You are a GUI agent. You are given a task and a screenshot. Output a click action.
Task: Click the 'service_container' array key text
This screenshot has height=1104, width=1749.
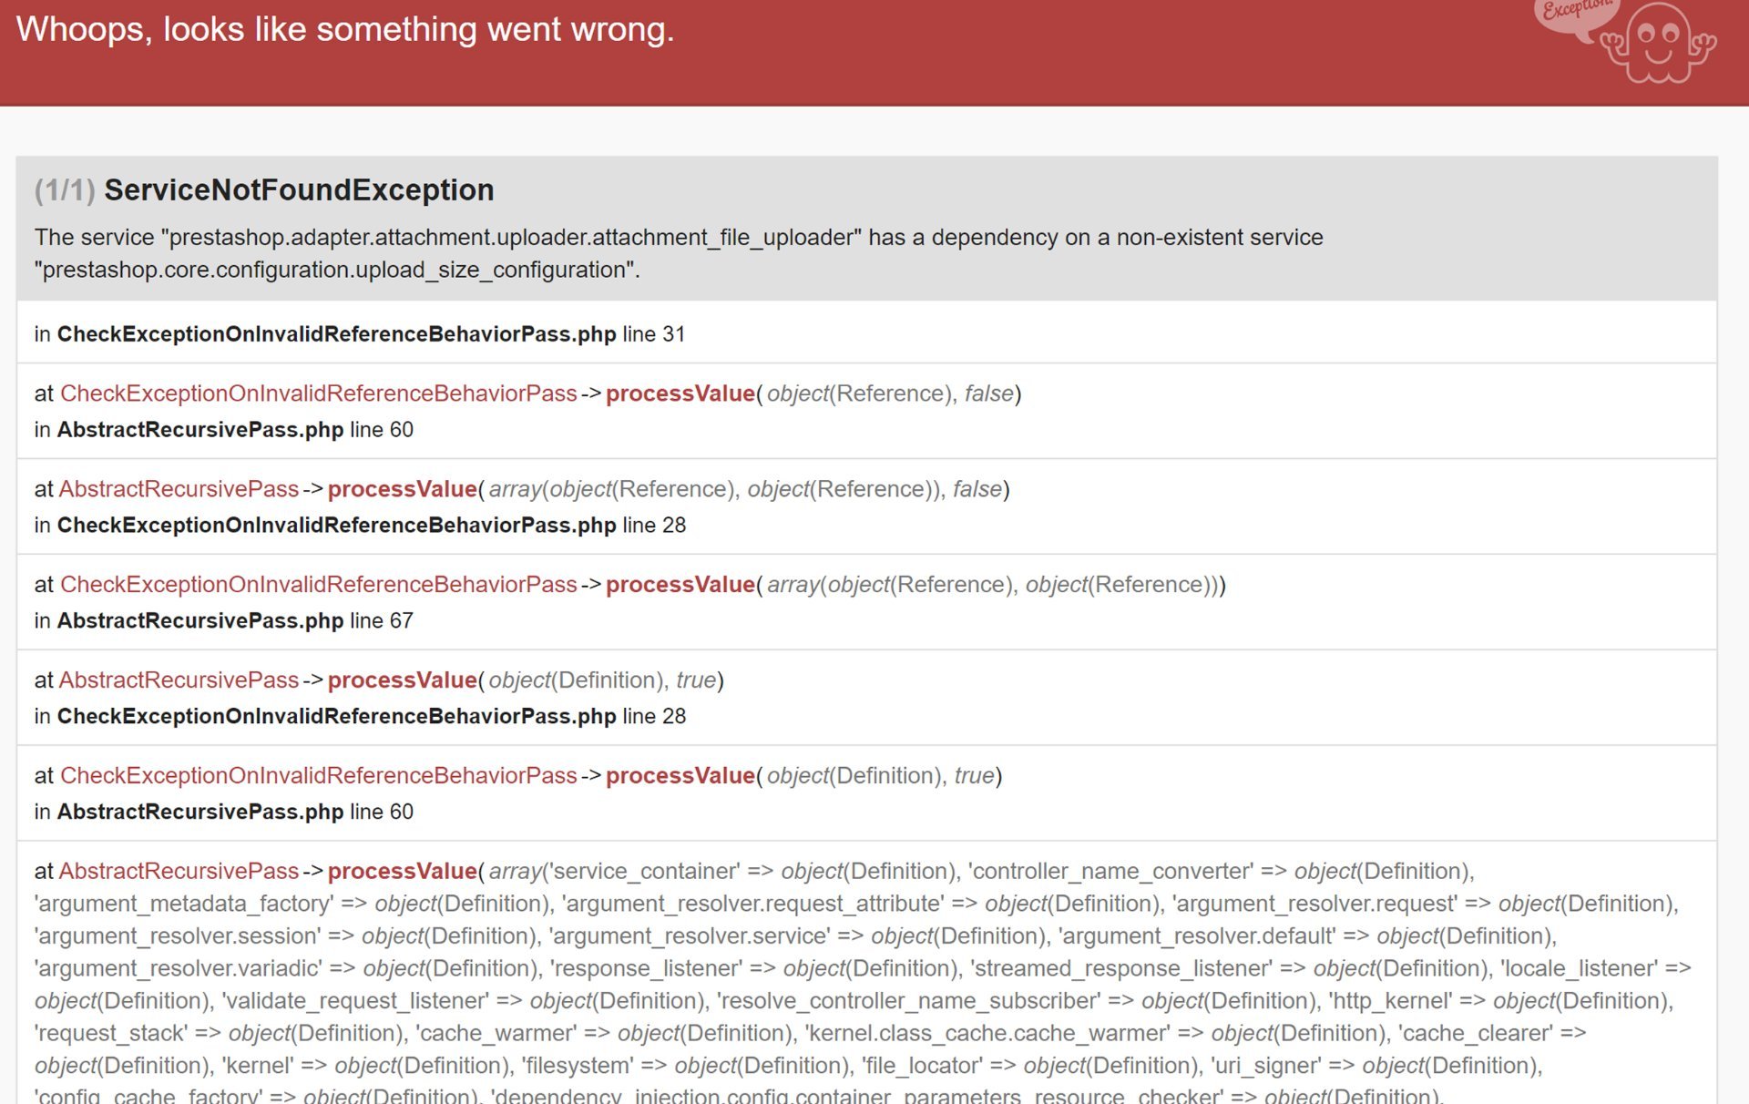(x=644, y=872)
